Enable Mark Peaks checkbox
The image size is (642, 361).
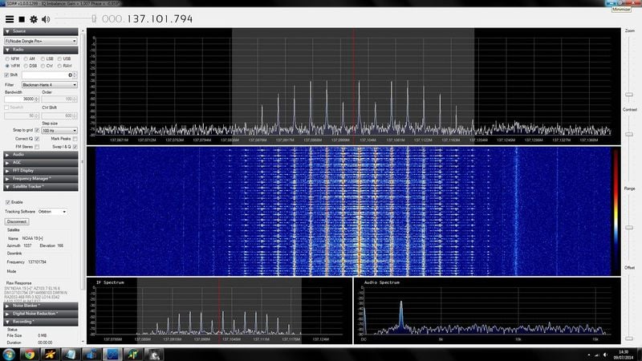point(75,139)
